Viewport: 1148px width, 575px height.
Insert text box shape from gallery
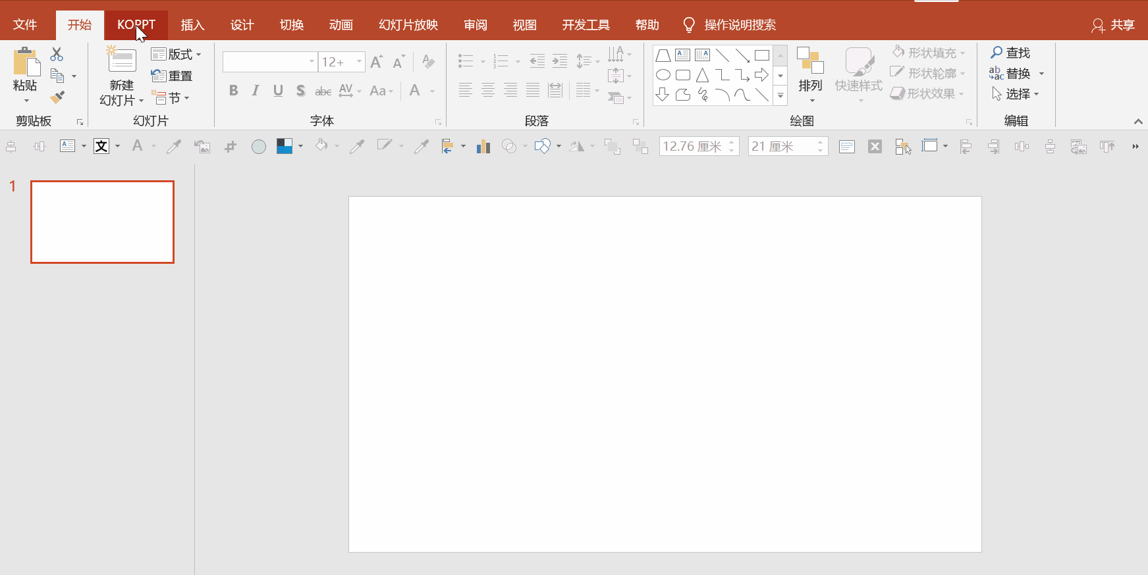point(683,55)
